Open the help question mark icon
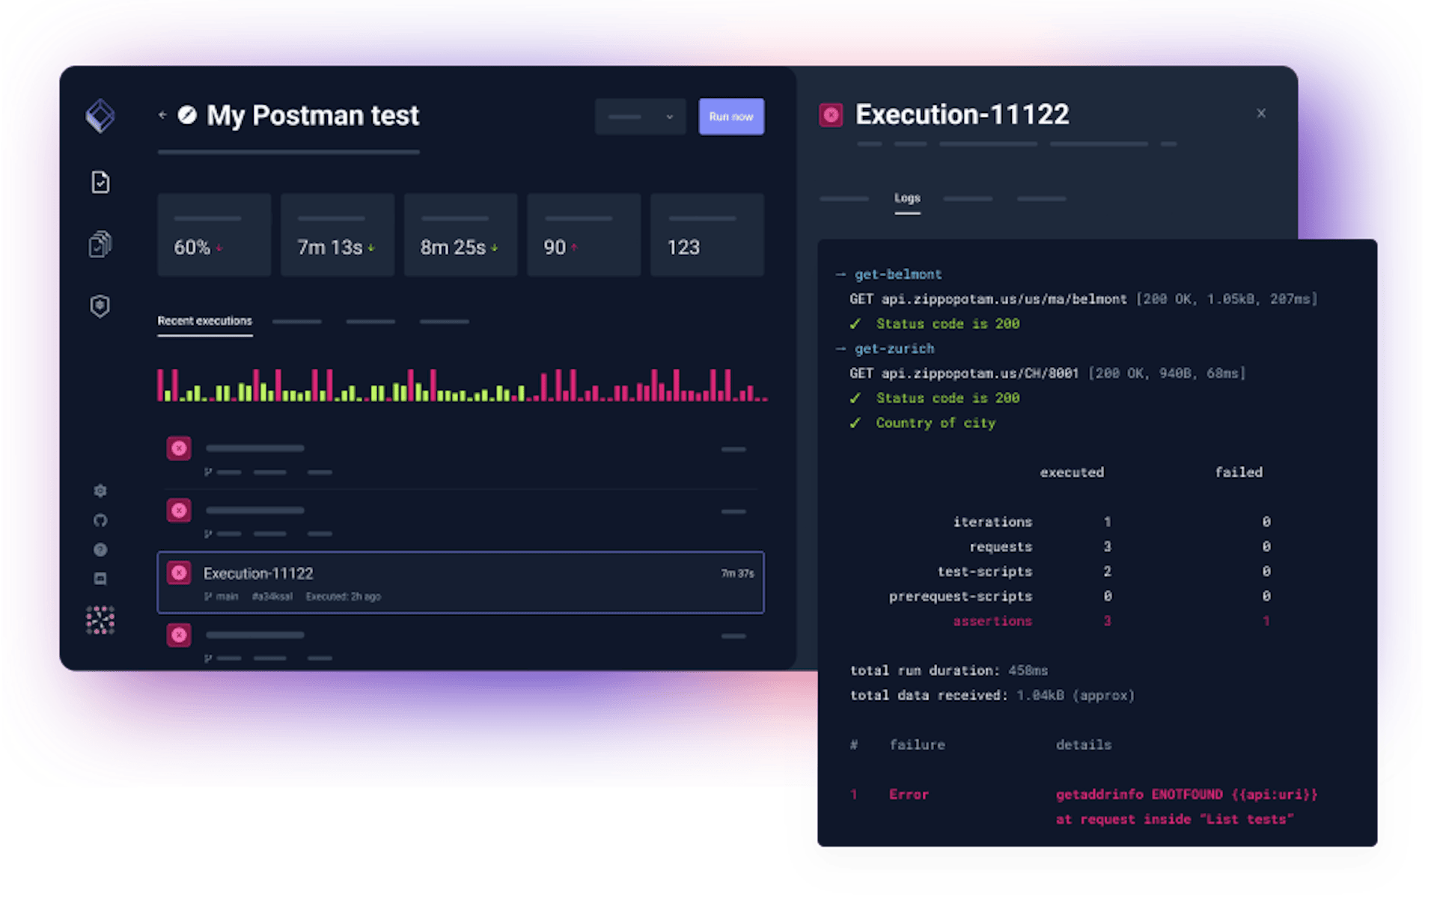 pyautogui.click(x=100, y=549)
